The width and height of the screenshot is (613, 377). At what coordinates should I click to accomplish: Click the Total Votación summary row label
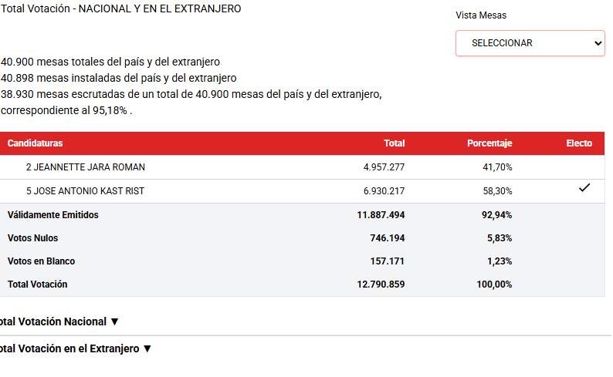[x=38, y=284]
